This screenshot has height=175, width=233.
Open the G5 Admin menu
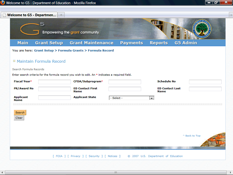point(186,43)
